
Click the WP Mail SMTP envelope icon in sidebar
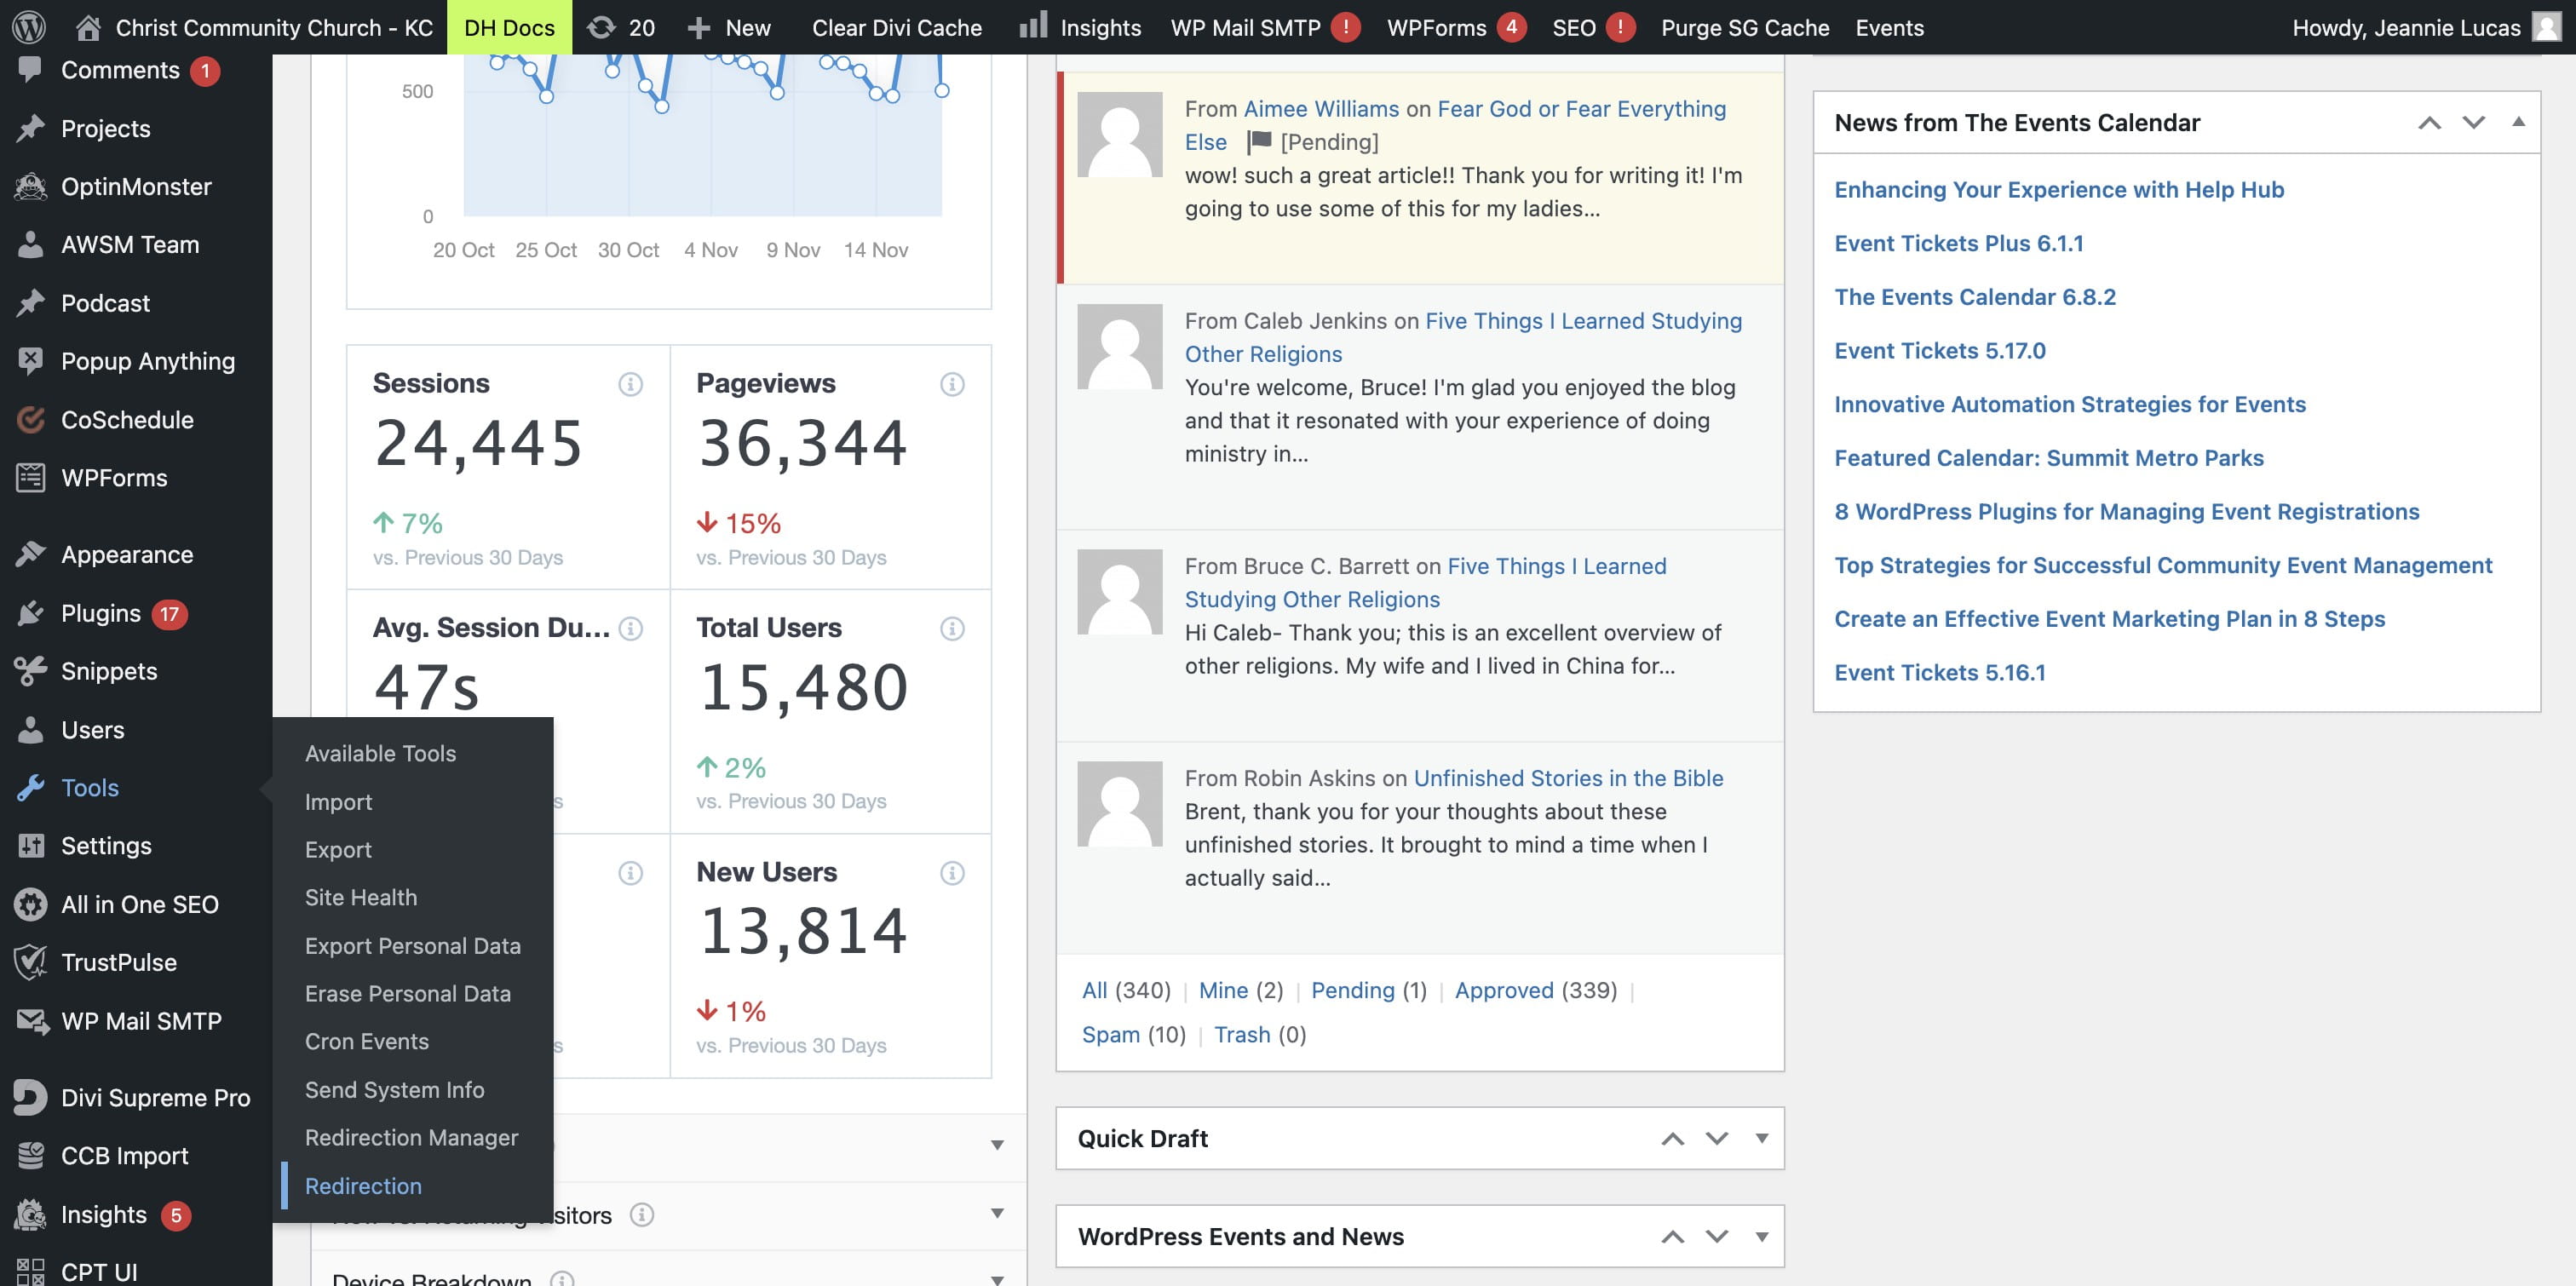pyautogui.click(x=32, y=1021)
